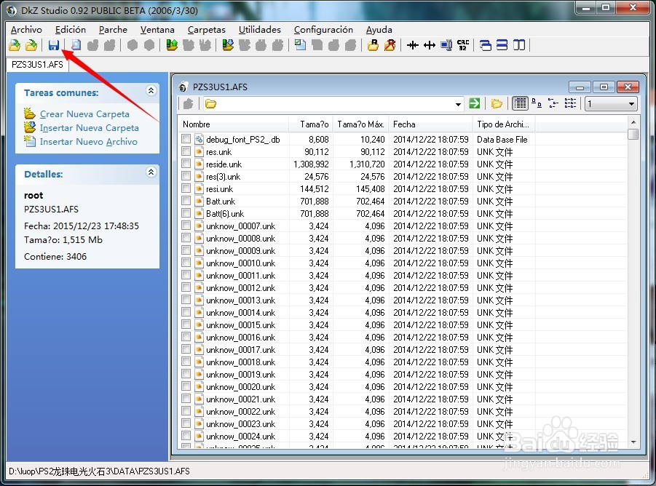Click the crossed-out folder toolbar icon
The width and height of the screenshot is (656, 486).
tap(390, 44)
